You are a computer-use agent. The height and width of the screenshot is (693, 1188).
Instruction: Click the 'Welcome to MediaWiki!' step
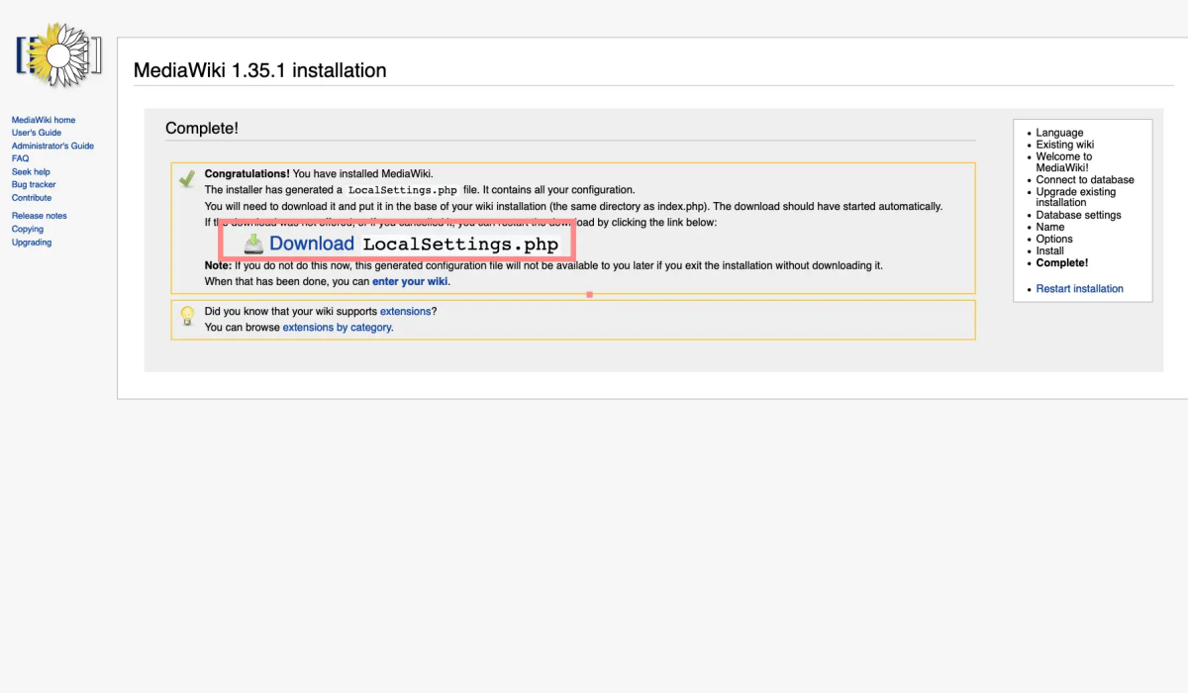[1064, 162]
